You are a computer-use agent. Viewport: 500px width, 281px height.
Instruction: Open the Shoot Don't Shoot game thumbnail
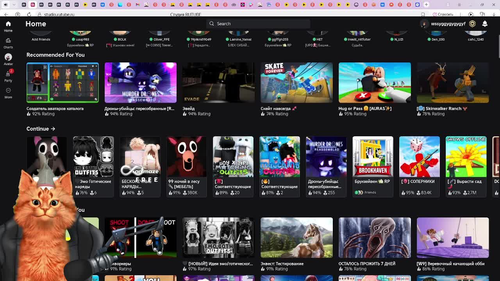click(x=141, y=237)
